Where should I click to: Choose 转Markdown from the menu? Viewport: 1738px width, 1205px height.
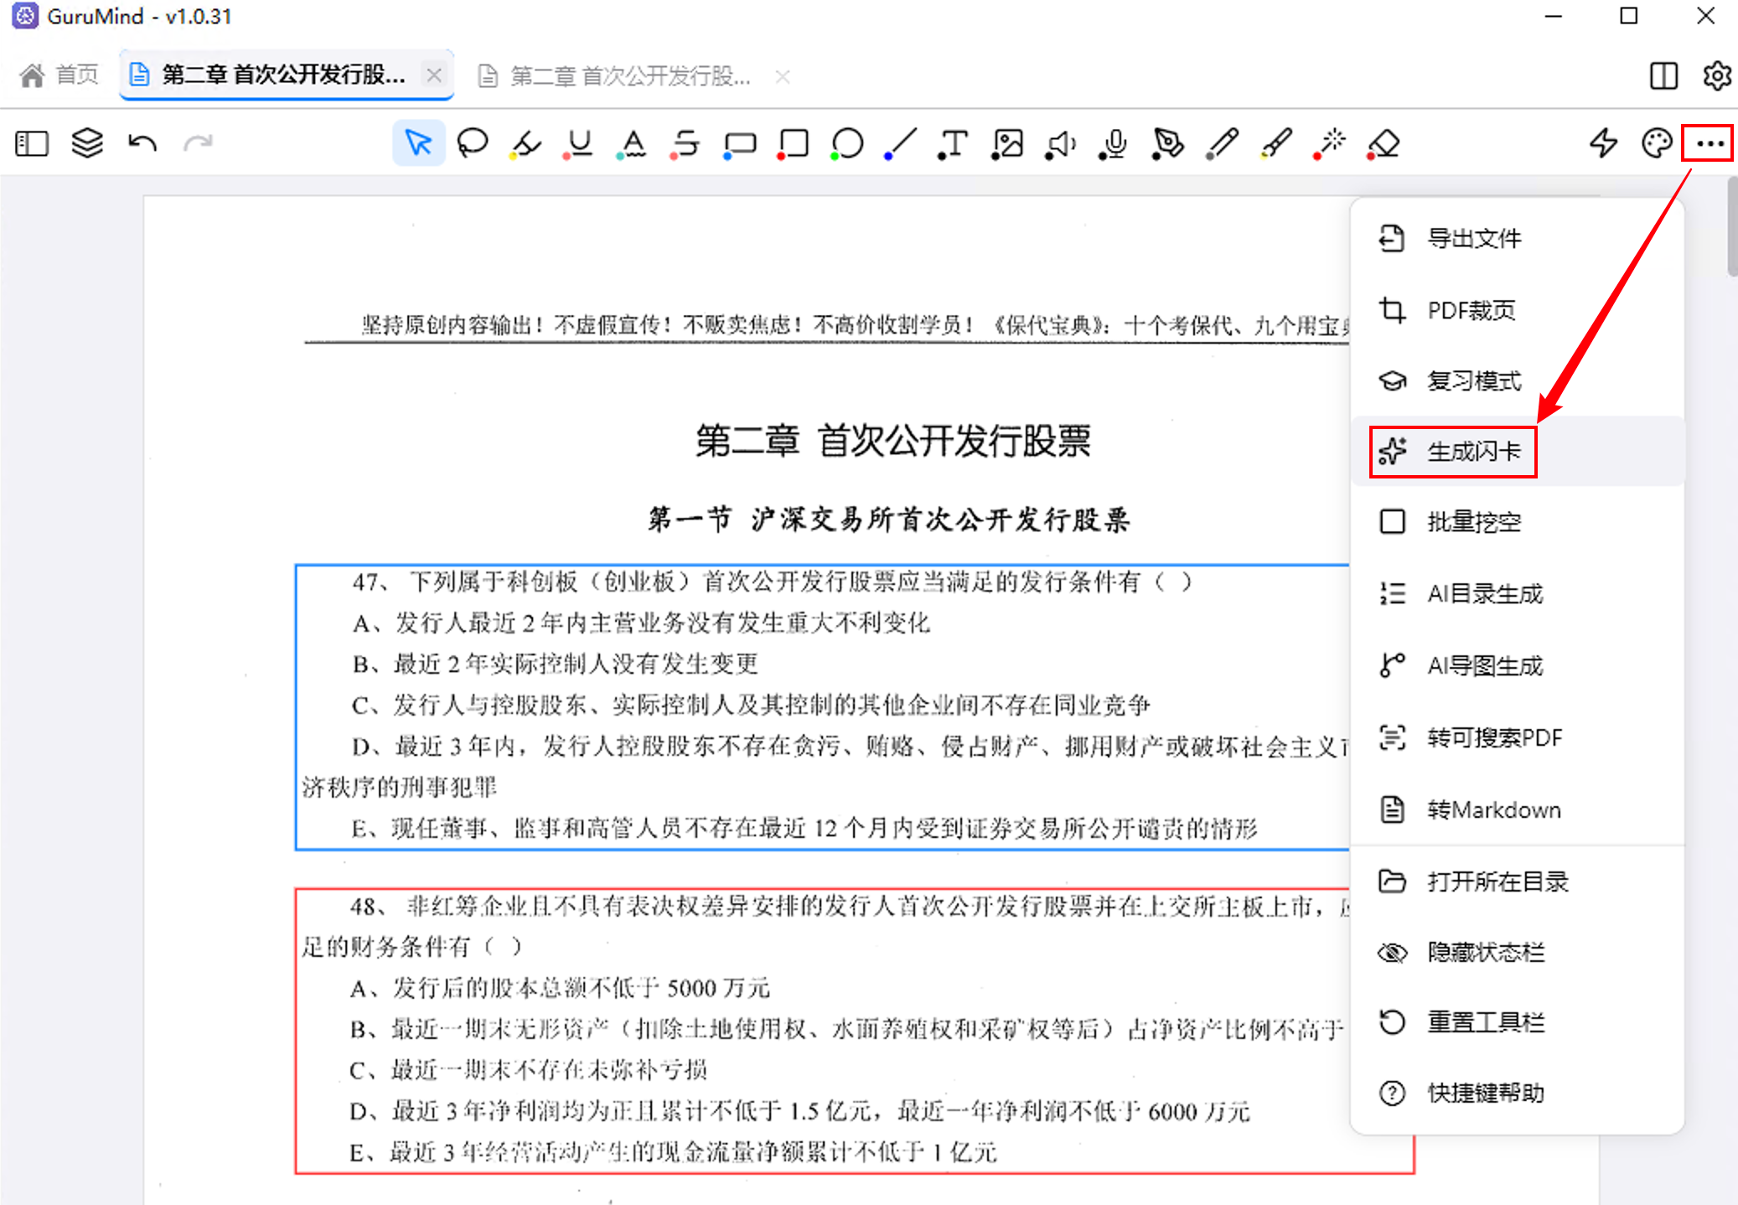click(1517, 809)
